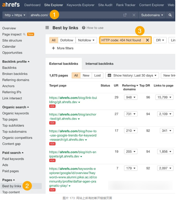The image size is (179, 202).
Task: Click More filters
Action: [65, 48]
